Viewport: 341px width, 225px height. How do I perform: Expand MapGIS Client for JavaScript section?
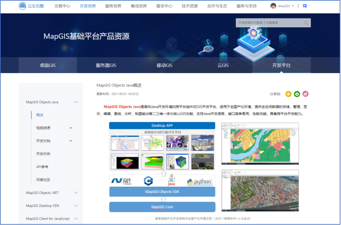click(x=76, y=219)
